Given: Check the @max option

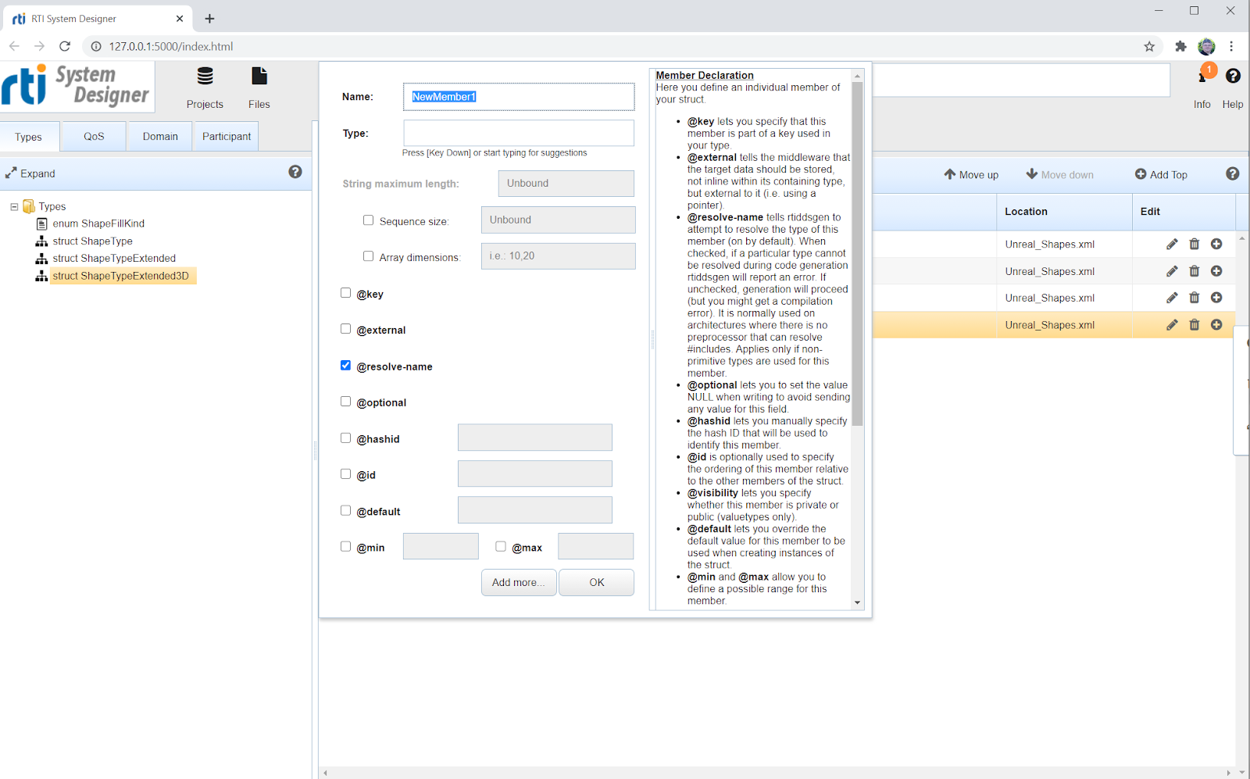Looking at the screenshot, I should 501,547.
